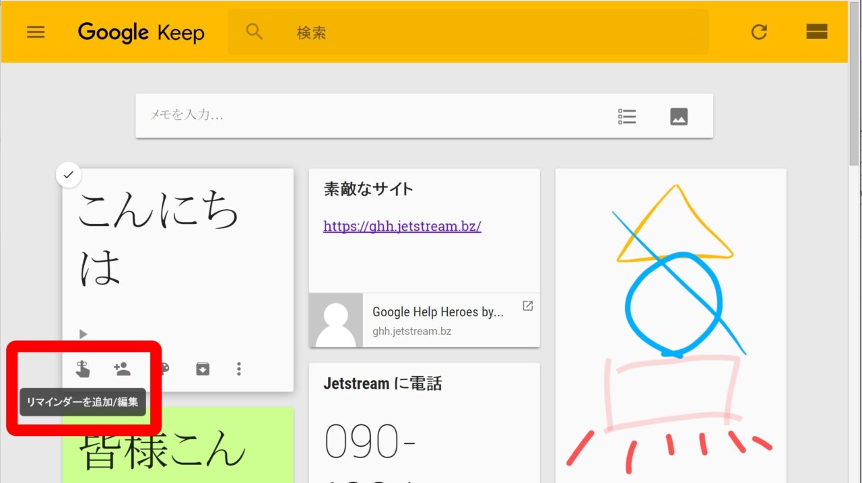Open the color palette for こんにちは note
Viewport: 862px width, 483px height.
pos(164,369)
